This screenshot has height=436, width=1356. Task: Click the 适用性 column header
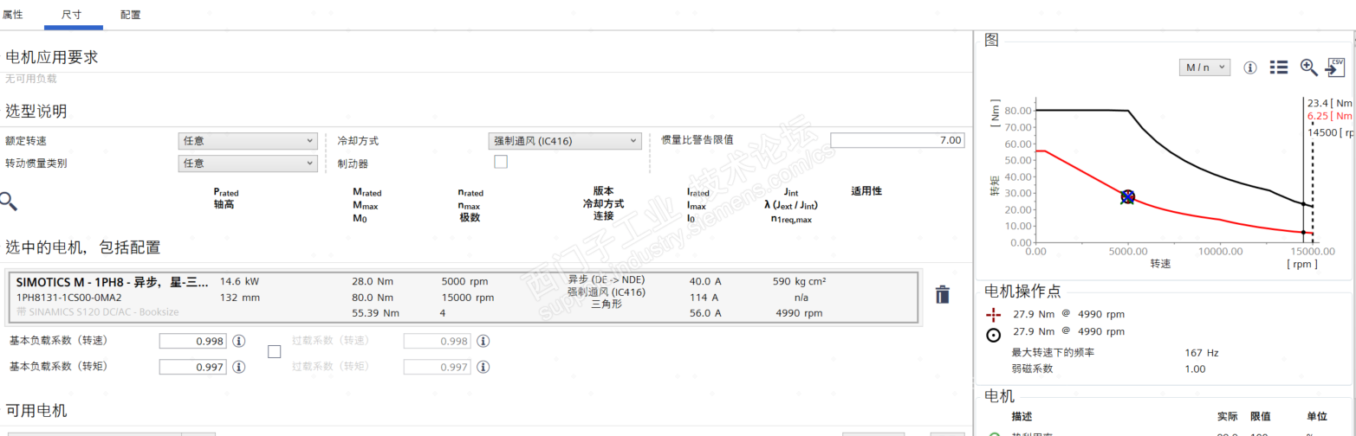click(x=866, y=190)
